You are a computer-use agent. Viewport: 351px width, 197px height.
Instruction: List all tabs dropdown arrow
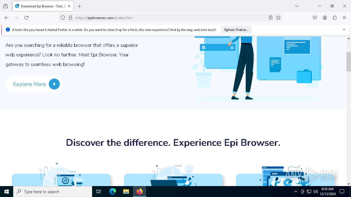[297, 6]
